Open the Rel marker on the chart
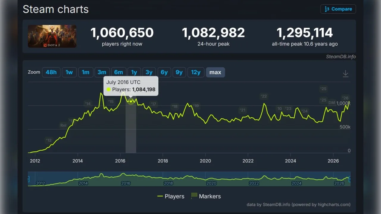This screenshot has width=381, height=214. 63,125
